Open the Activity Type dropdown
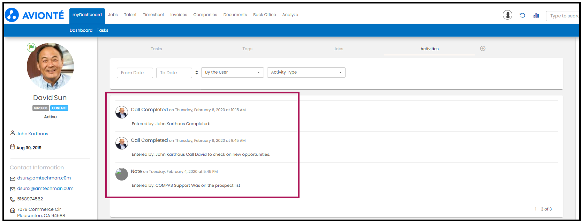Image resolution: width=583 pixels, height=222 pixels. [x=306, y=72]
